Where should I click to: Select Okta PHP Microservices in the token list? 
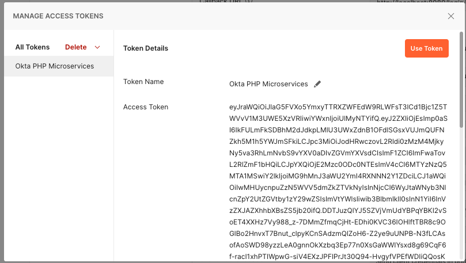55,66
